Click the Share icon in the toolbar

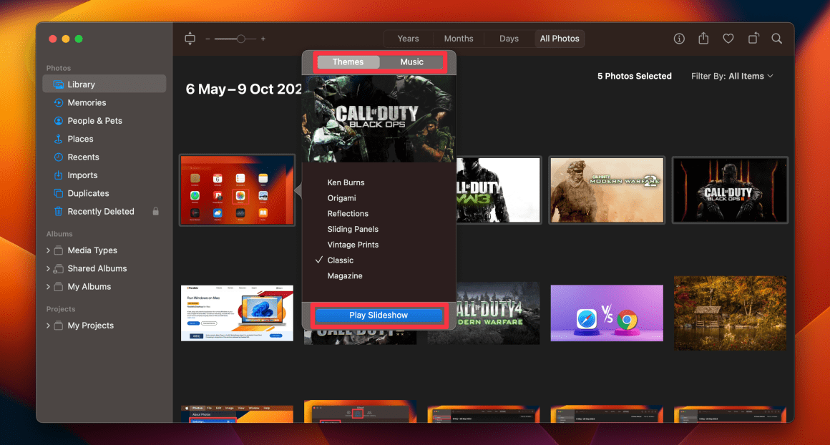703,39
